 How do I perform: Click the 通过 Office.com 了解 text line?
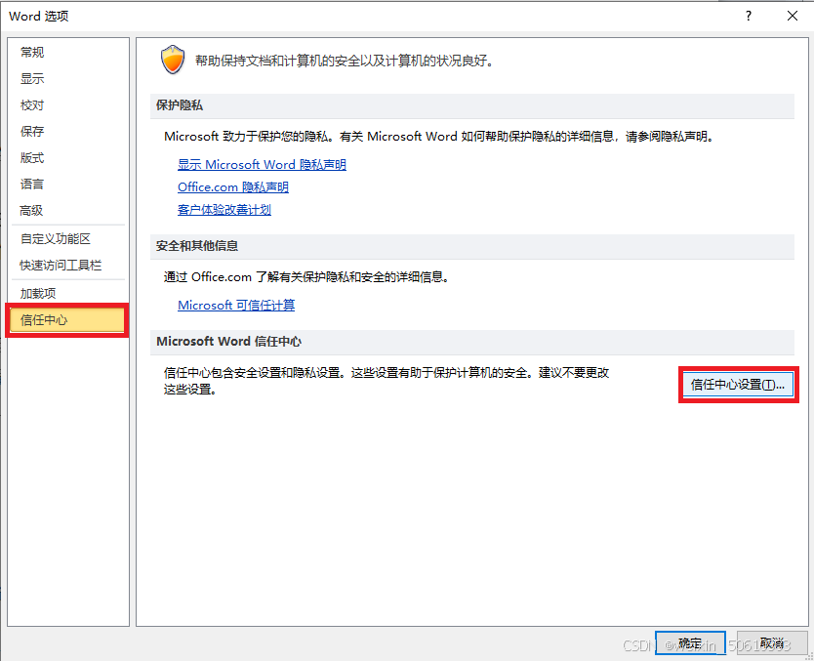coord(306,277)
